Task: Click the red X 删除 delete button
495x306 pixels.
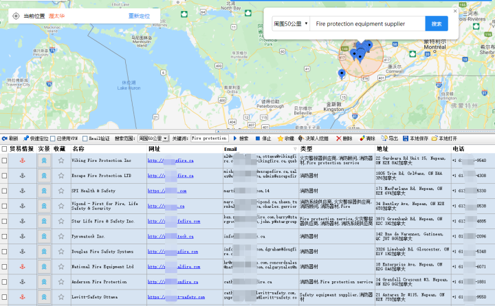Action: tap(344, 139)
